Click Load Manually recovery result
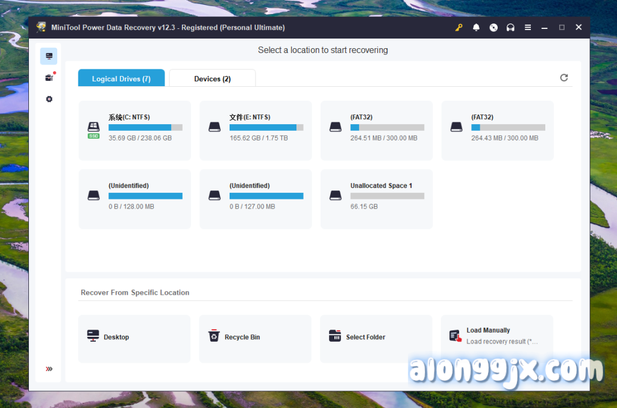Screen dimensions: 617x408 (x=496, y=336)
